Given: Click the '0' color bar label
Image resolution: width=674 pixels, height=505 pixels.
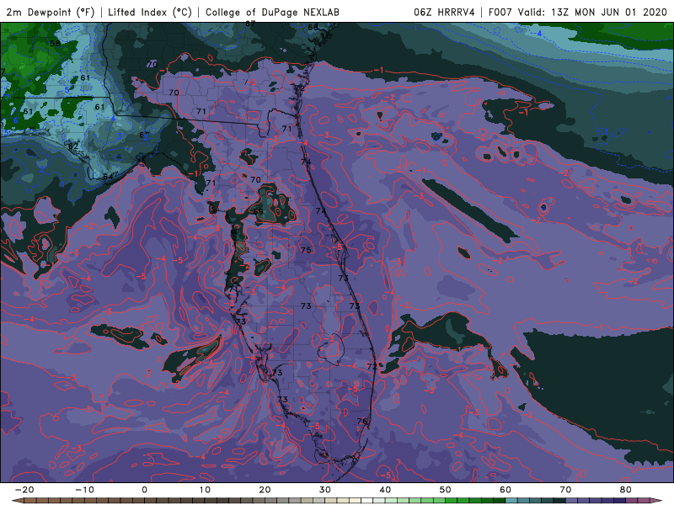Looking at the screenshot, I should coord(144,490).
